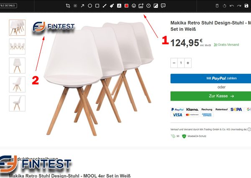Add a speech bubble comment
Viewport: 251px width, 178px height.
[163, 6]
